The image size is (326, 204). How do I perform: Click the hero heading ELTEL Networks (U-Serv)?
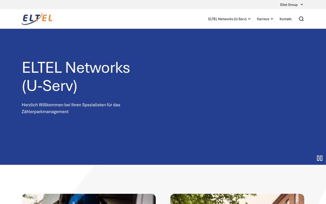(x=76, y=77)
